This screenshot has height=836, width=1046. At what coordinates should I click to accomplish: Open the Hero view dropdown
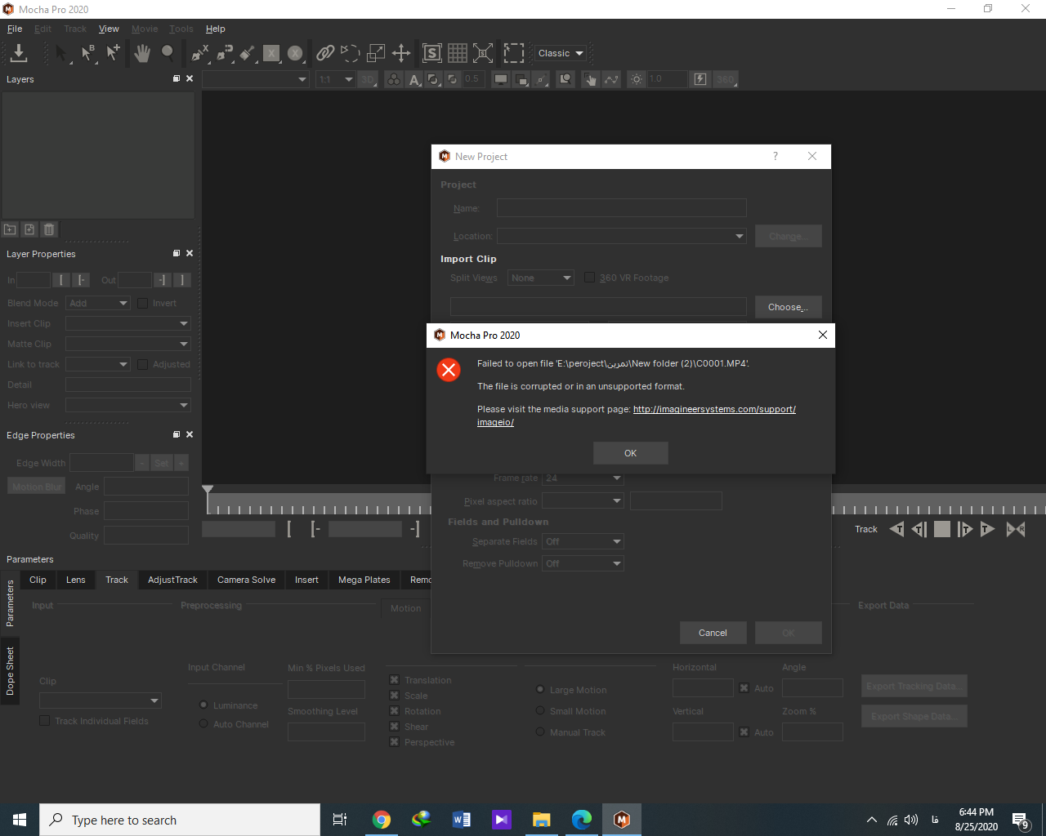click(128, 405)
